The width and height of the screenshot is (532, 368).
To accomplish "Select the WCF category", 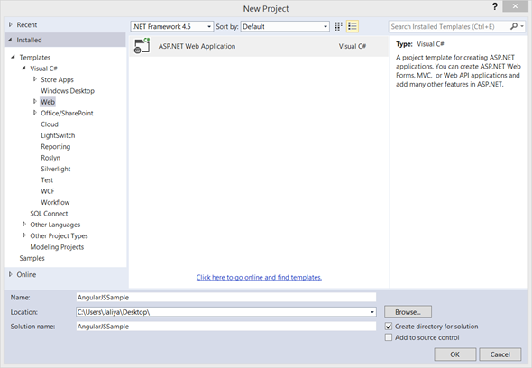I will [48, 191].
